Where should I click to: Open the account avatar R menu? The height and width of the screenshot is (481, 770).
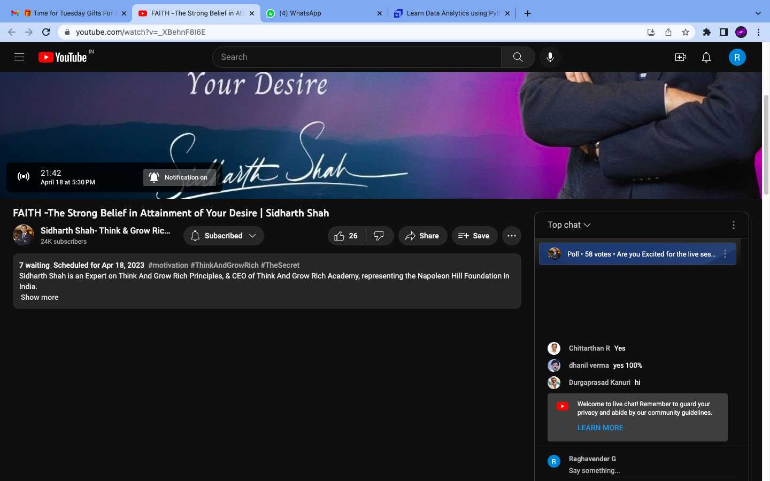click(737, 57)
